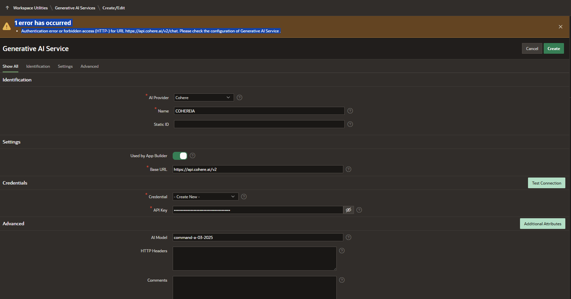Toggle Used by App Builder switch
Screen dimensions: 571x299
(x=180, y=156)
